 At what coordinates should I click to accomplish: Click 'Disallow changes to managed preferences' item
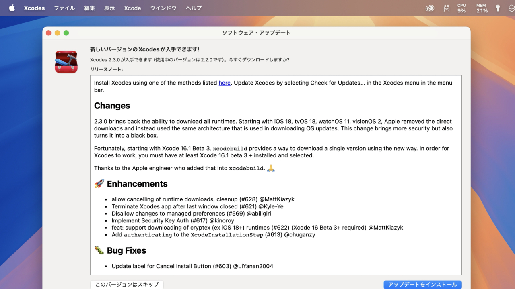(x=192, y=214)
